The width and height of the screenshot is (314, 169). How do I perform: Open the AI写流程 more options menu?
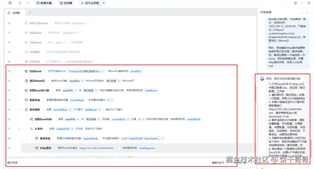coord(302,13)
